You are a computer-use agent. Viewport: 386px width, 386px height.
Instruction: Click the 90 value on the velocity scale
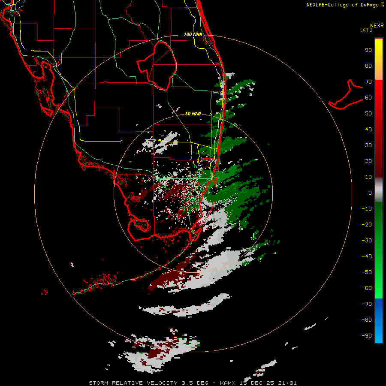click(368, 50)
